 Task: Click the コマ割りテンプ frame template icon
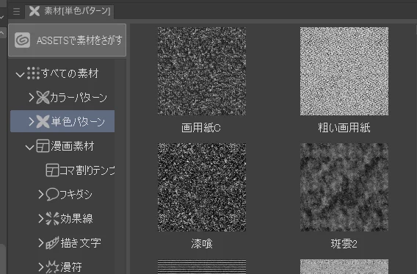click(x=52, y=170)
